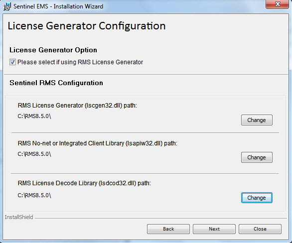
Task: Change the lsdcod32.dll Decode Library path
Action: [x=257, y=198]
